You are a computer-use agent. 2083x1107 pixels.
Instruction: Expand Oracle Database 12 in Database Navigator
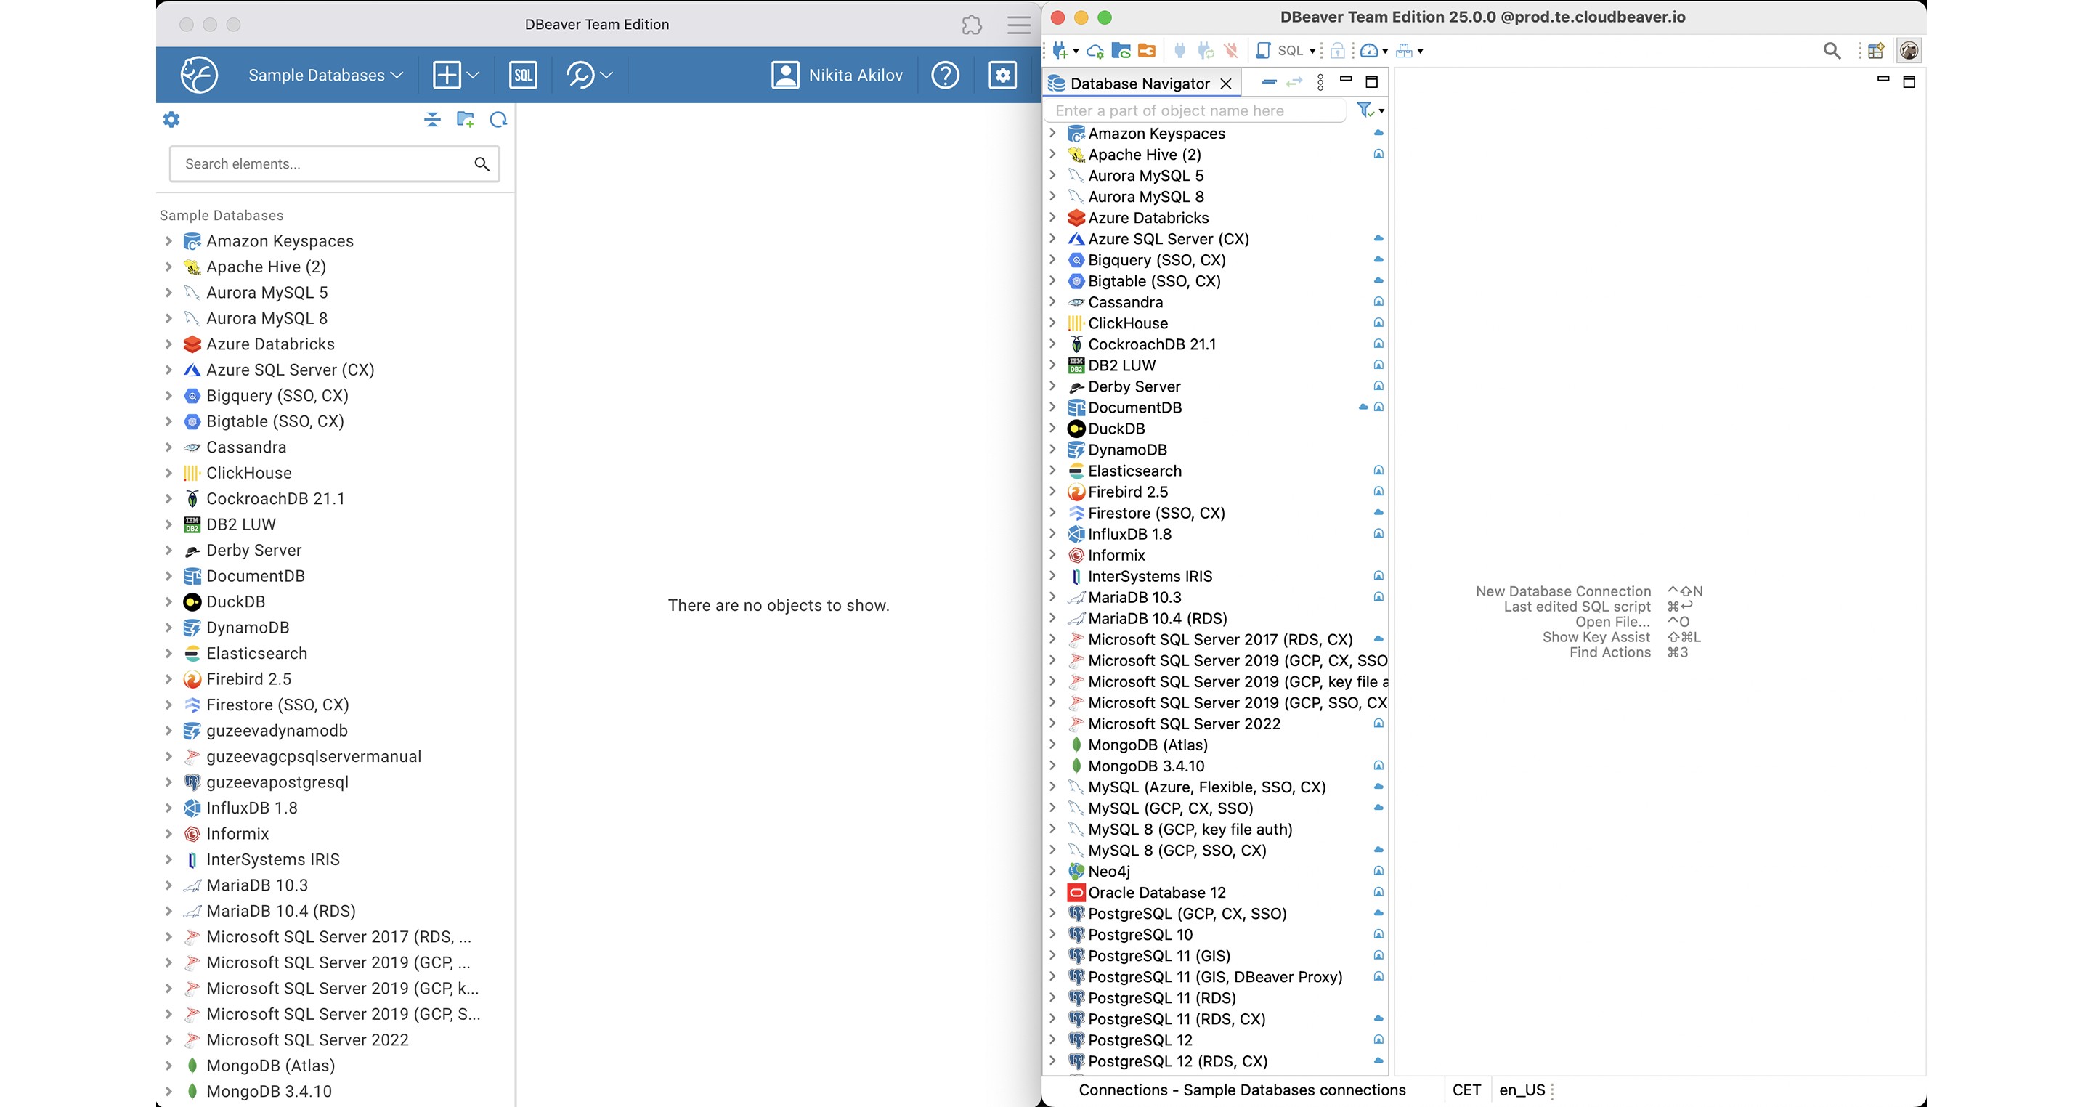click(x=1052, y=892)
